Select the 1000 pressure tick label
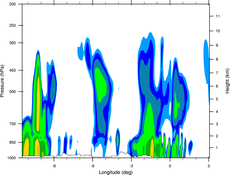The width and height of the screenshot is (230, 175). click(x=11, y=158)
